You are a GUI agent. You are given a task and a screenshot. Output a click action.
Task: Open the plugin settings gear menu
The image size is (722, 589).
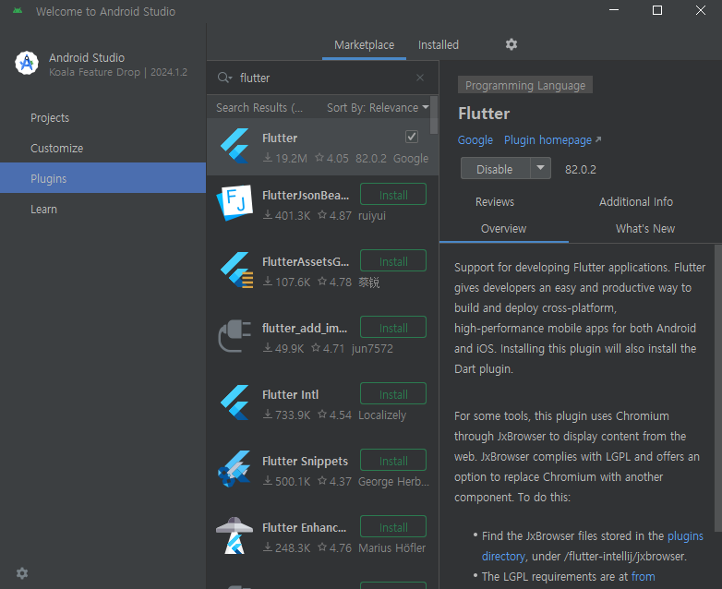click(511, 44)
